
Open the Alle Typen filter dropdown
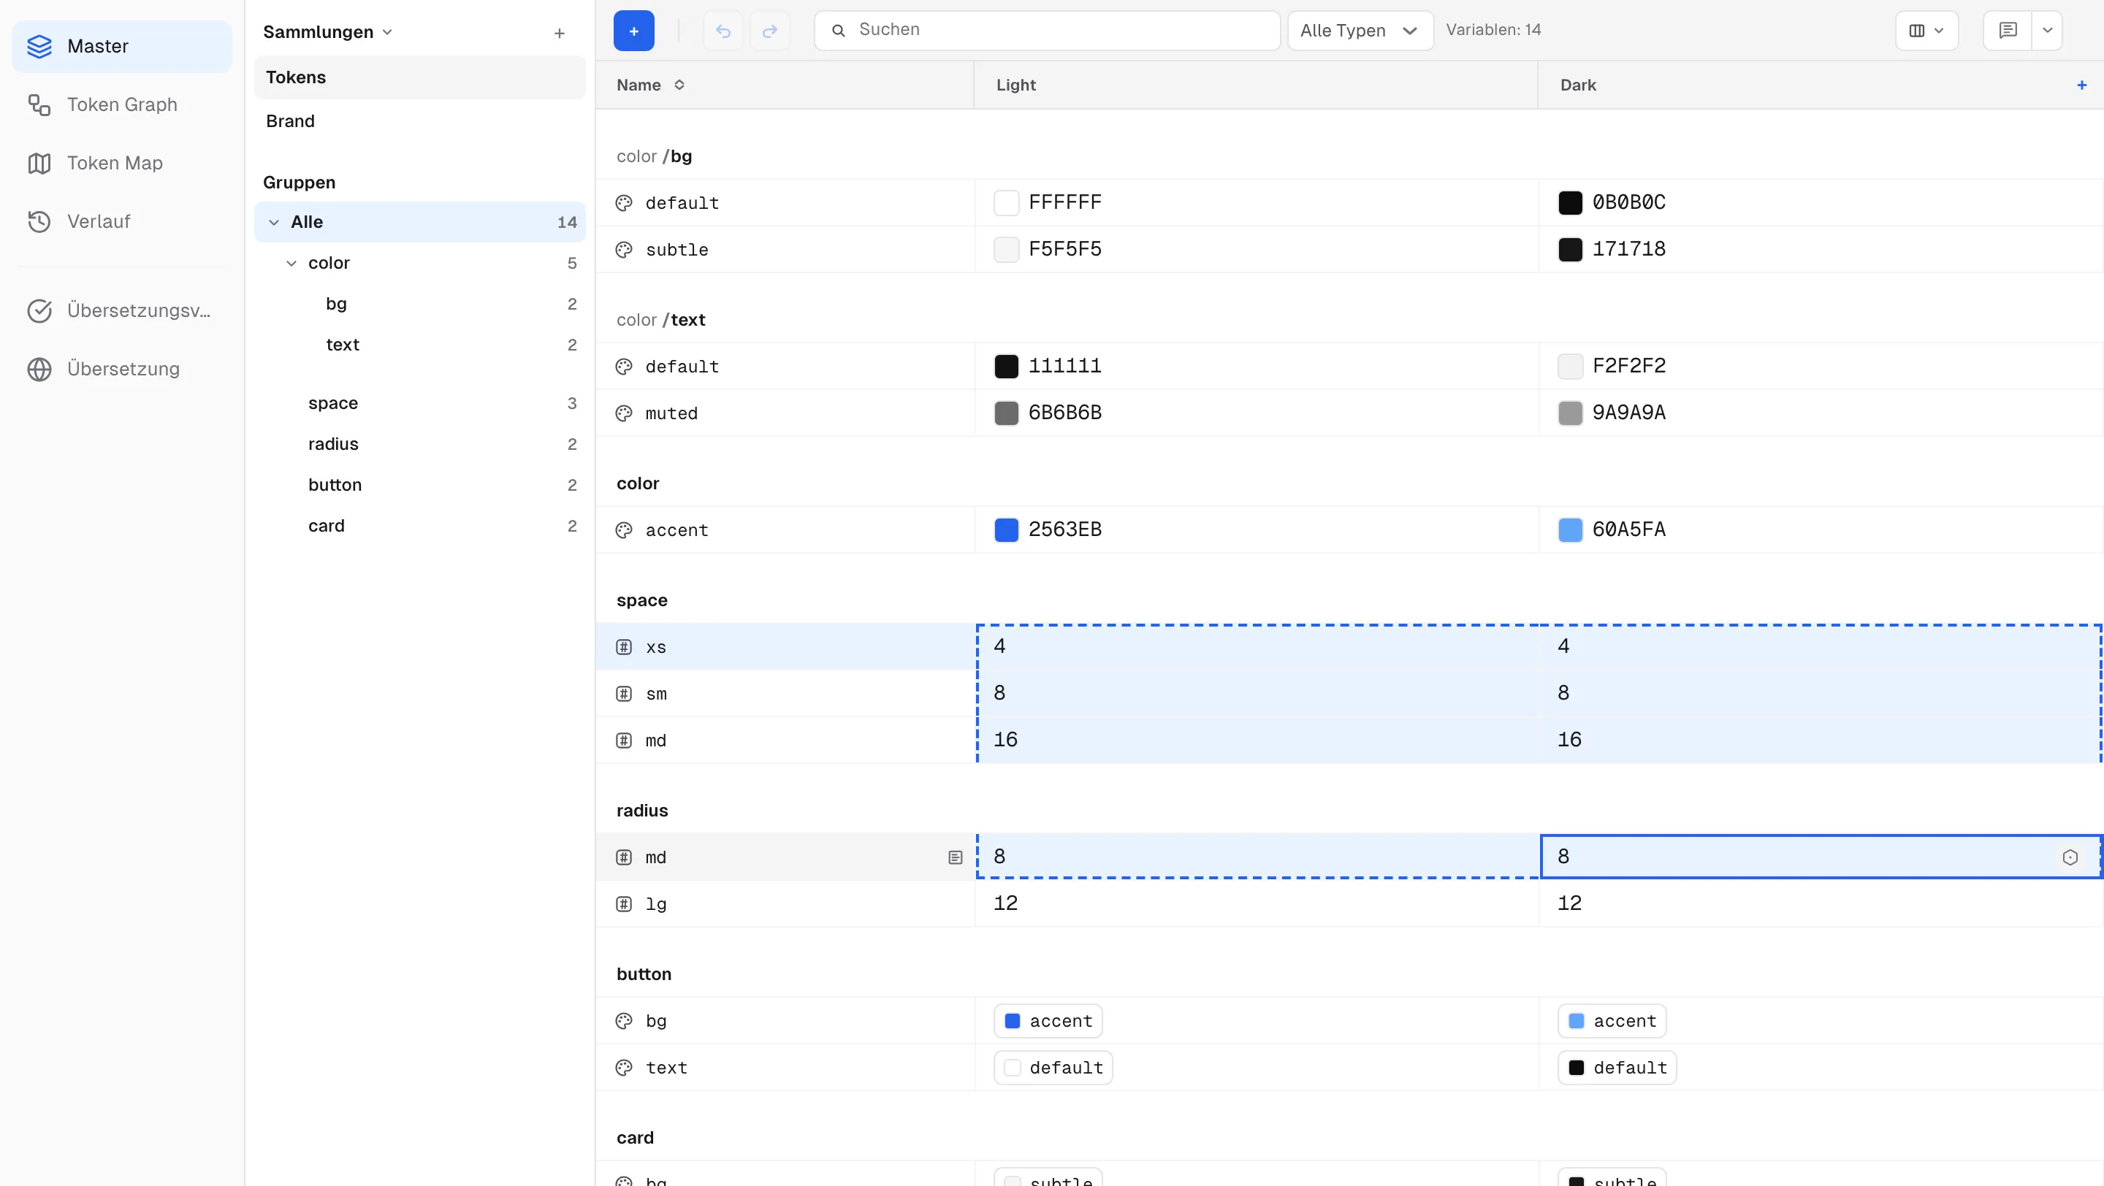pyautogui.click(x=1360, y=31)
